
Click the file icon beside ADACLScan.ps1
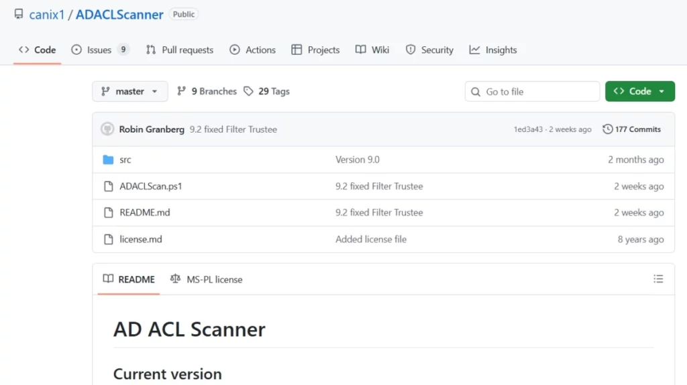pos(108,186)
